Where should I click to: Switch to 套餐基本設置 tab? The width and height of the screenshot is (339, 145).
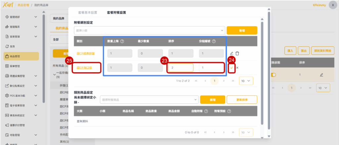tap(88, 13)
